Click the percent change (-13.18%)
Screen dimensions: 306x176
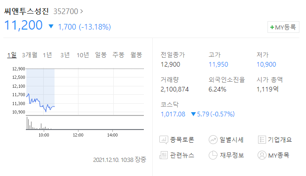click(95, 27)
